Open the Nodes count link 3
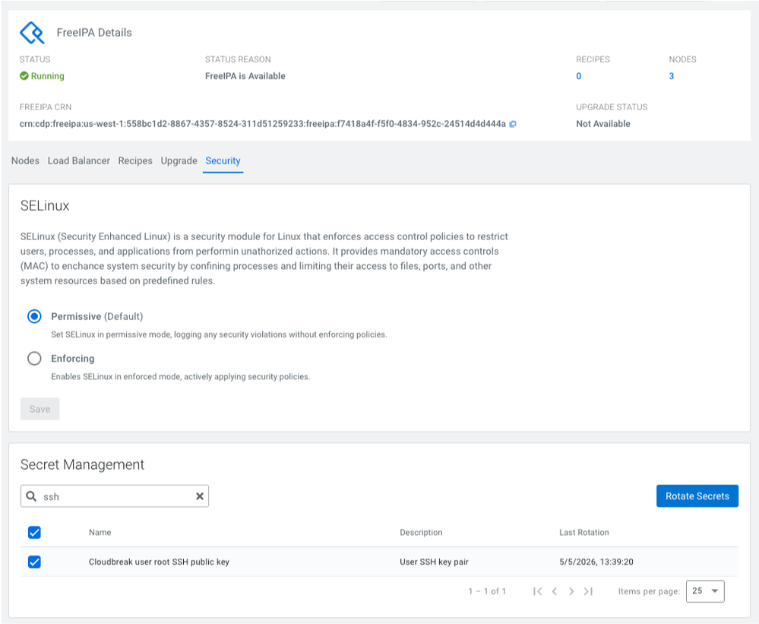Screen dimensions: 759x624 point(672,76)
